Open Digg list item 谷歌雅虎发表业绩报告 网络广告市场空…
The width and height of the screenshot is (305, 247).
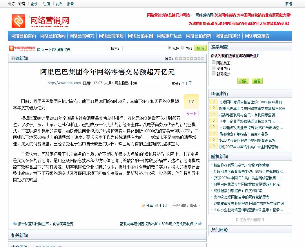pyautogui.click(x=251, y=128)
